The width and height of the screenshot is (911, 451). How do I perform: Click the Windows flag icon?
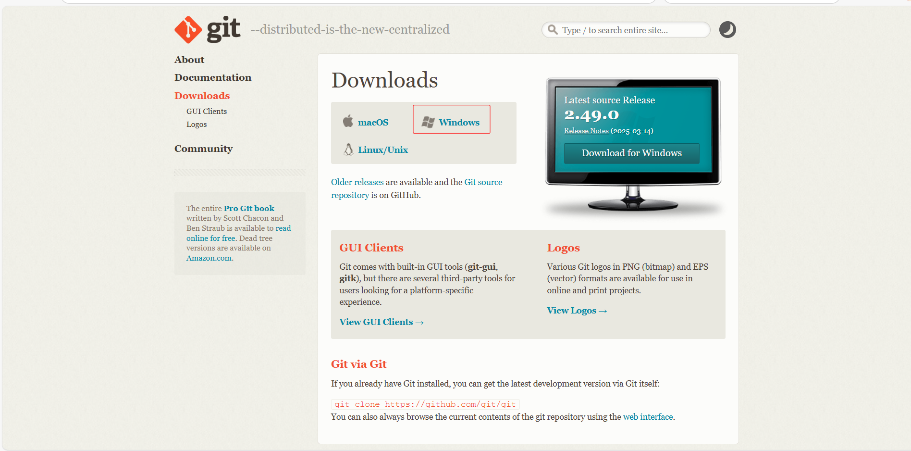[428, 122]
